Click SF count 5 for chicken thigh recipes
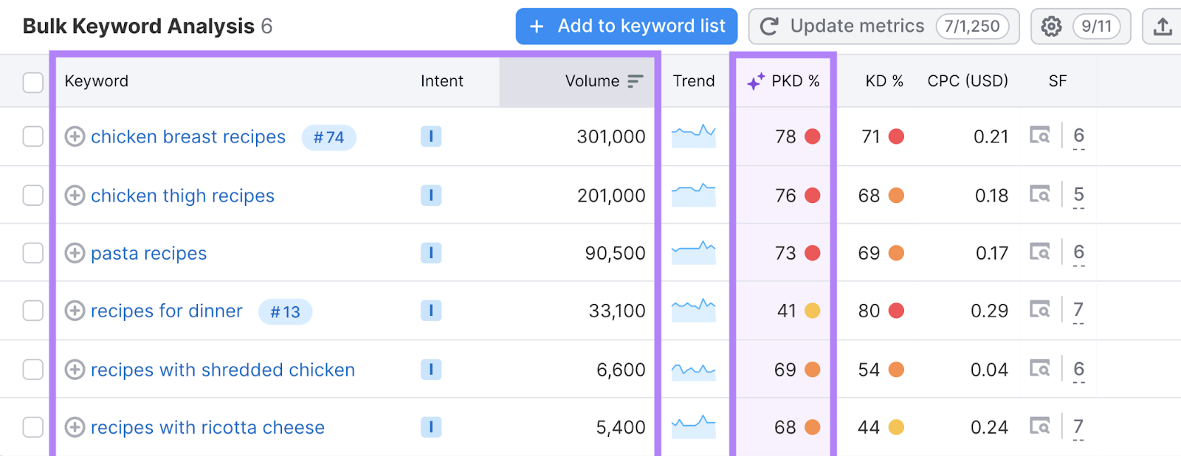Screen dimensions: 1181x456 pyautogui.click(x=1078, y=196)
